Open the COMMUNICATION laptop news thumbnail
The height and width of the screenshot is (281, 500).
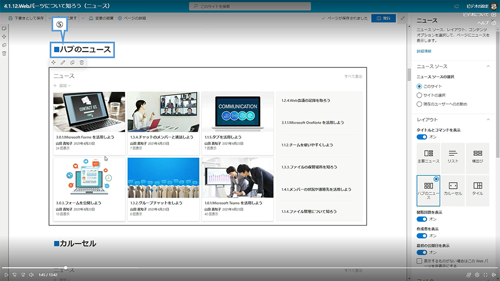(237, 112)
